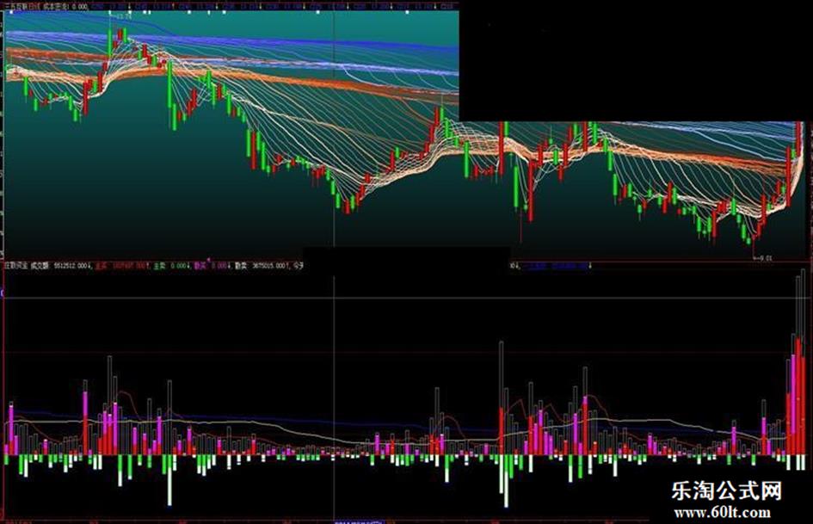The image size is (813, 524).
Task: Click the tall red candle at the far-right edge of the price chart
Action: coord(798,142)
